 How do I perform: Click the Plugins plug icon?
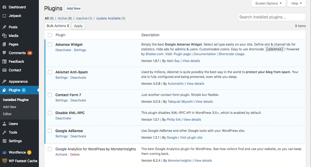[4, 90]
